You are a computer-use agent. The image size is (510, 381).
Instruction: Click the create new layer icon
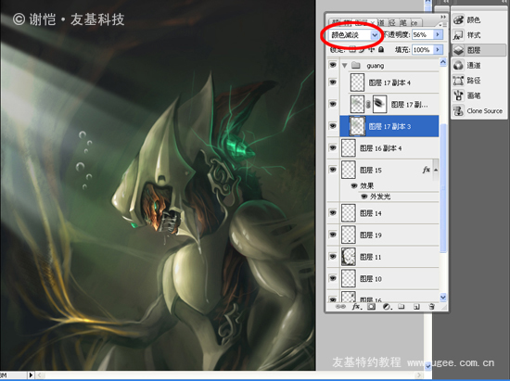[416, 307]
